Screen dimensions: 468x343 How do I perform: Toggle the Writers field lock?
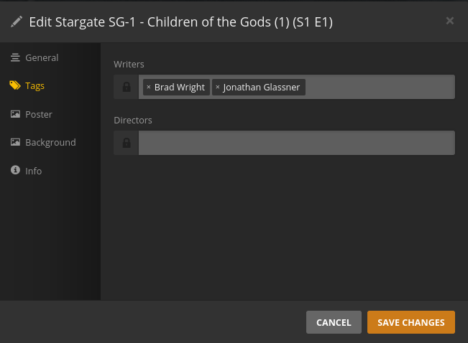point(127,87)
